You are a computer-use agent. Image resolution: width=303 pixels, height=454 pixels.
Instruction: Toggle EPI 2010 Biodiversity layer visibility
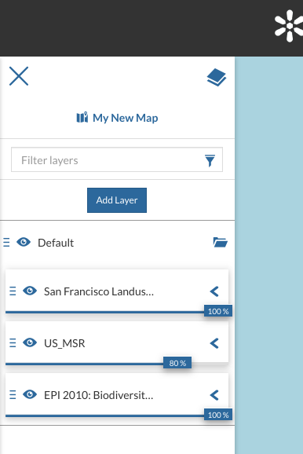pos(30,394)
